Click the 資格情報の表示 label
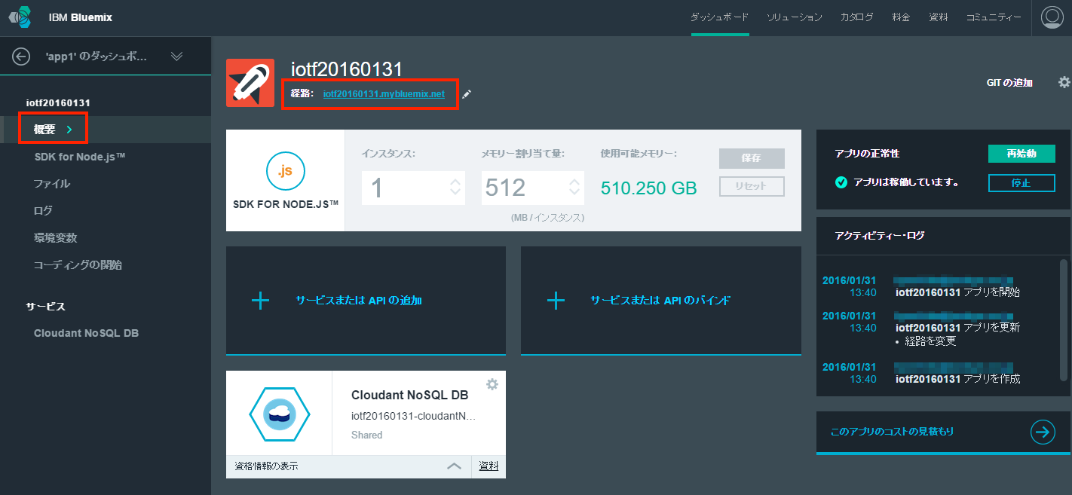The width and height of the screenshot is (1072, 495). (266, 466)
